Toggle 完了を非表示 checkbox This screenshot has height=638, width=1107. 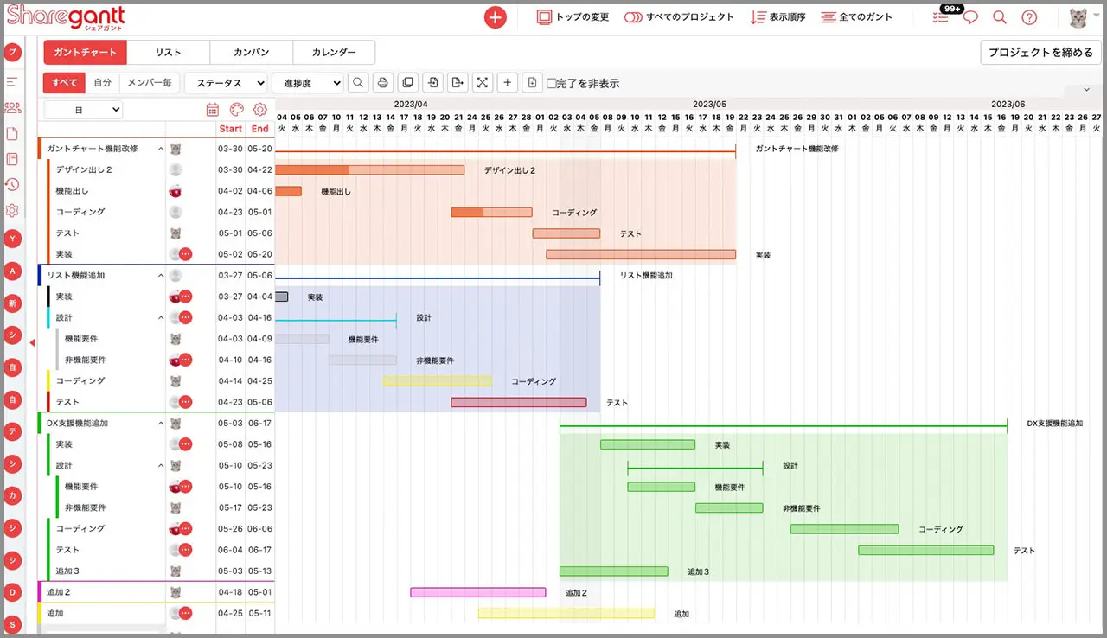(552, 84)
